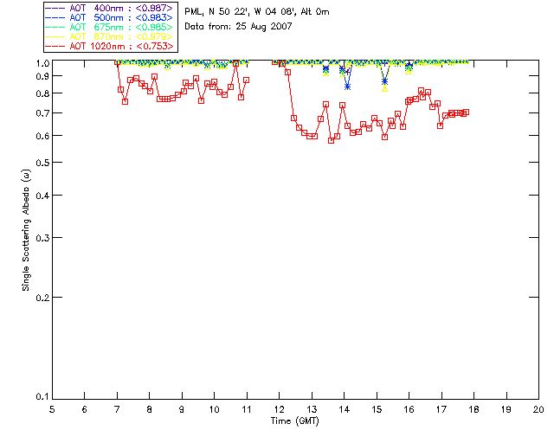Click the x-axis tick label 18
554x443 pixels.
473,409
